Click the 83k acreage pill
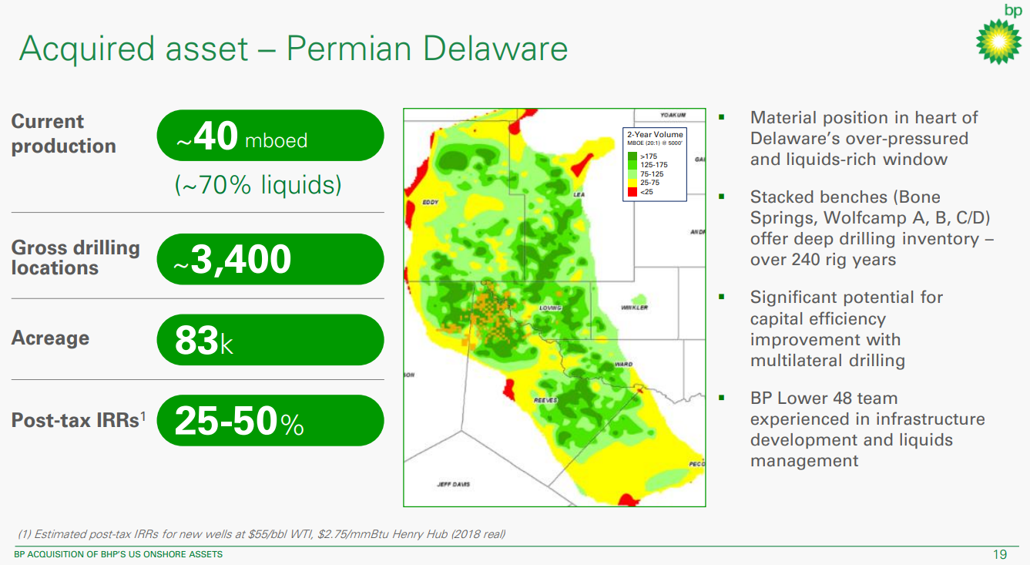Image resolution: width=1030 pixels, height=565 pixels. [x=270, y=340]
